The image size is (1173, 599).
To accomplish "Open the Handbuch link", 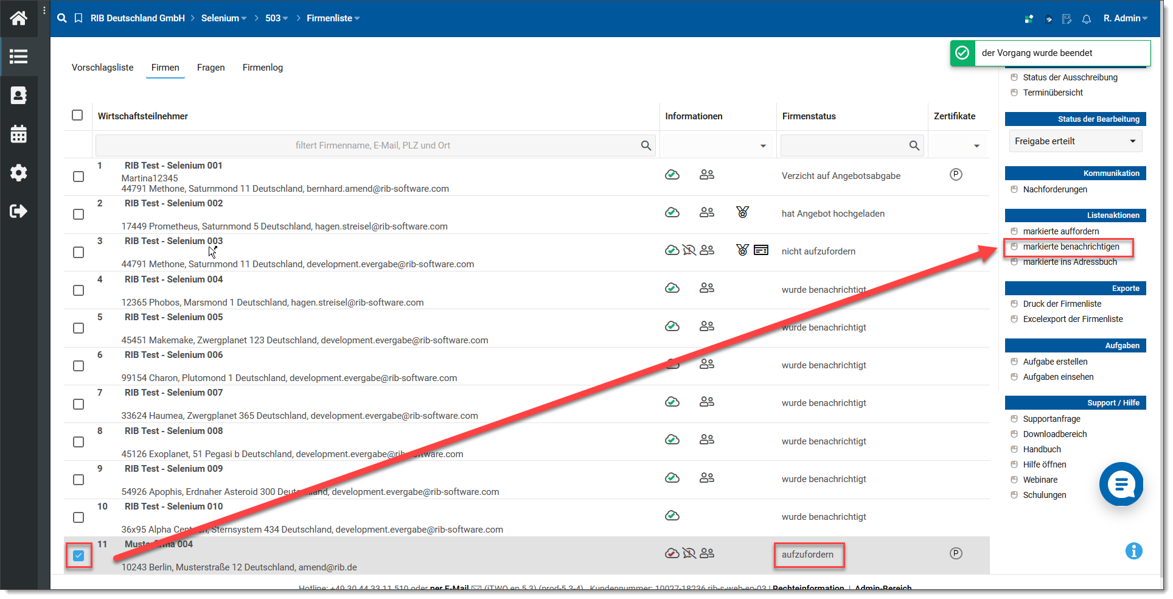I will [x=1042, y=449].
